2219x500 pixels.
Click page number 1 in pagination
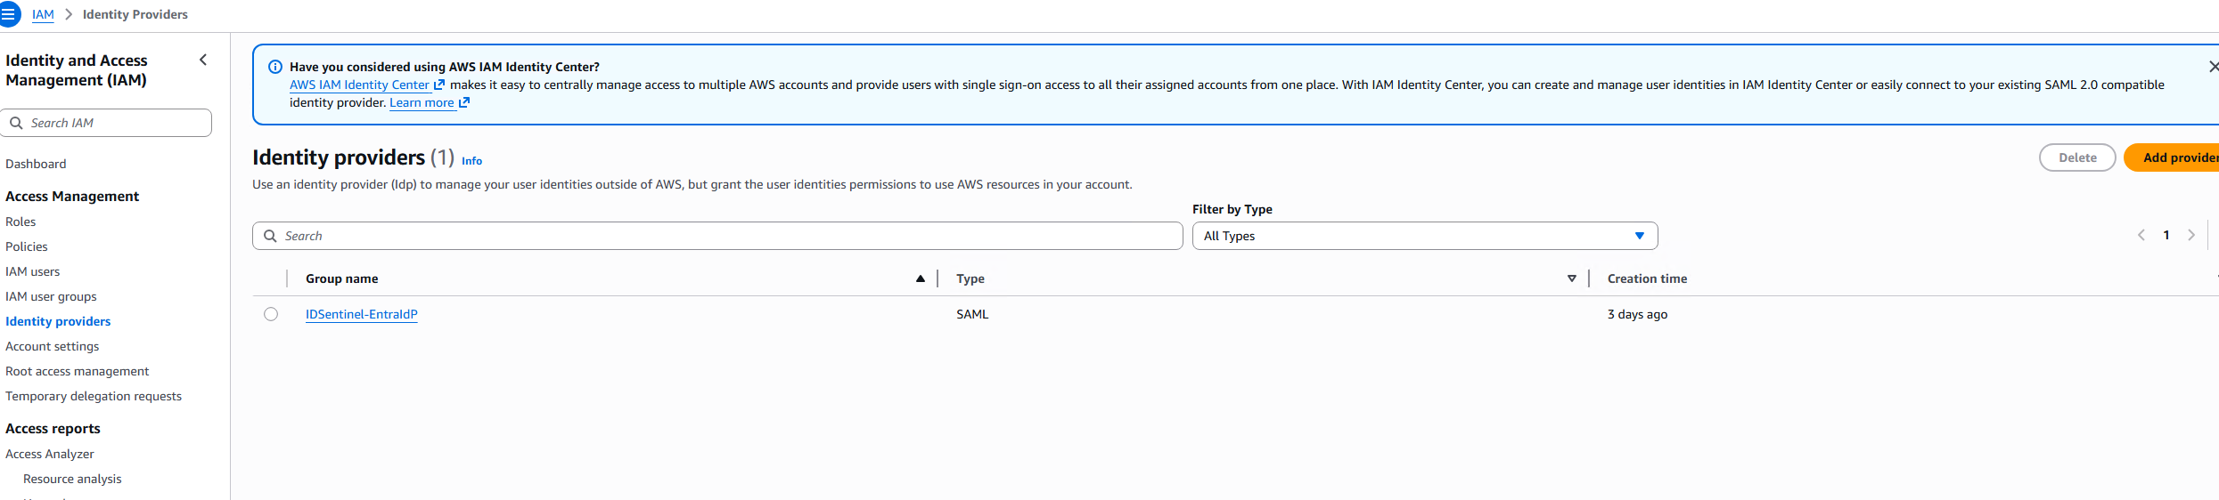(2166, 235)
